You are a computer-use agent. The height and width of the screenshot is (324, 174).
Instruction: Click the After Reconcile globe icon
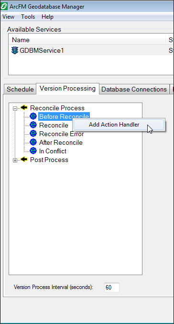[33, 142]
